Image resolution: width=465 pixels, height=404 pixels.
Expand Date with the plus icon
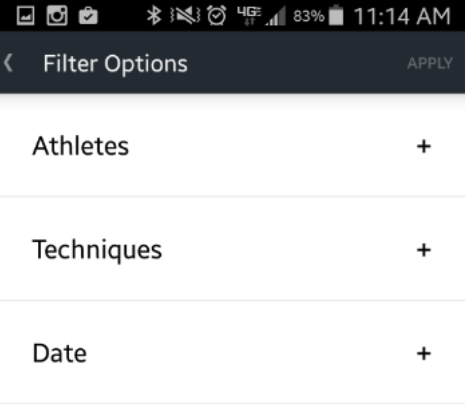point(424,353)
